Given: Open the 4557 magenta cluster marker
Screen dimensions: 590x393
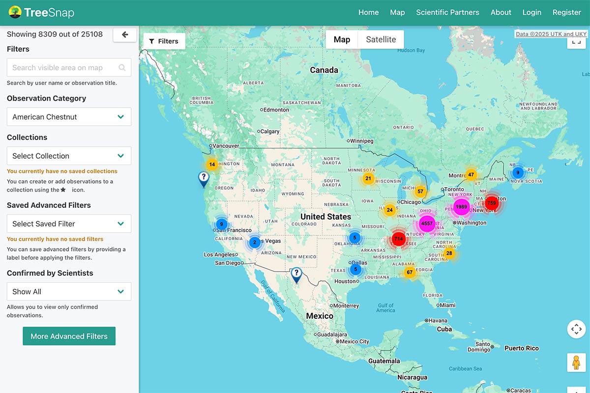Looking at the screenshot, I should 427,224.
